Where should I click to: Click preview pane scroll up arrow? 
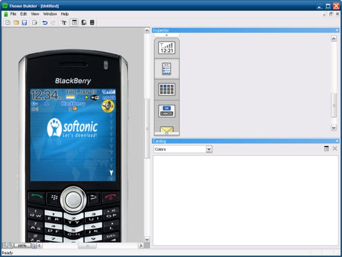point(147,31)
